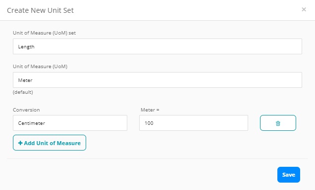Click the Unit of Measure (UoM) label
Viewport: 315px width, 190px height.
pyautogui.click(x=40, y=67)
